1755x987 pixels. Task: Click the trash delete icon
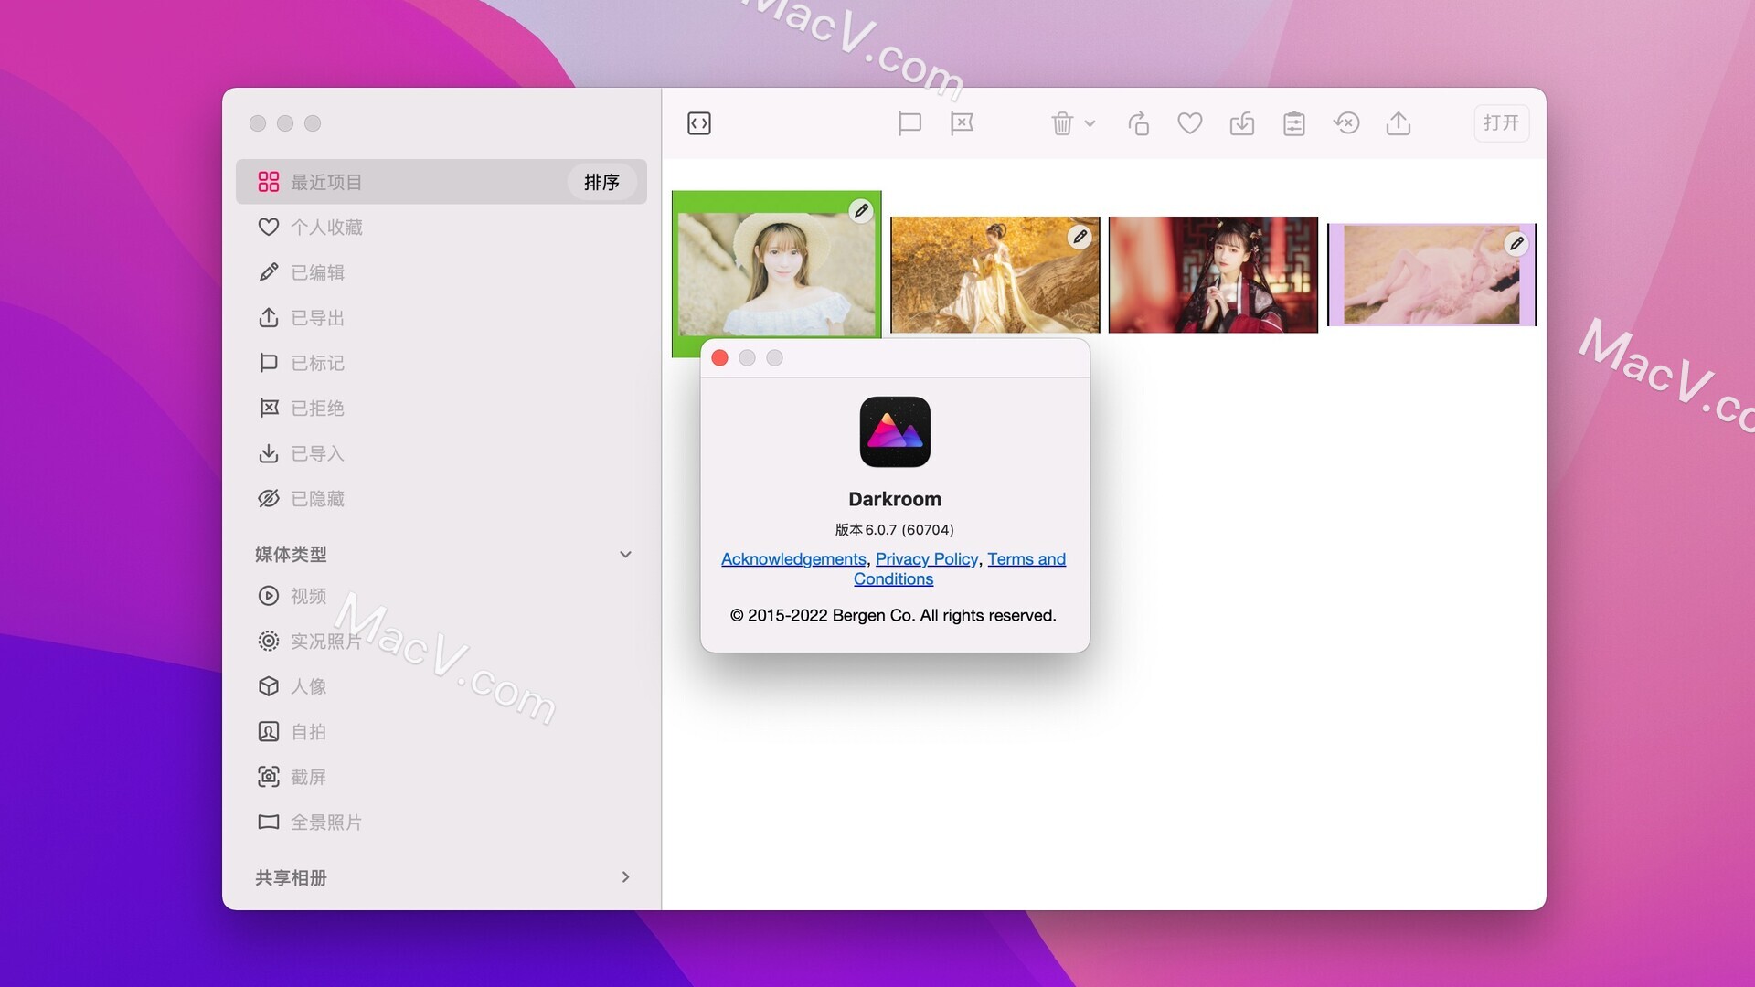point(1062,123)
